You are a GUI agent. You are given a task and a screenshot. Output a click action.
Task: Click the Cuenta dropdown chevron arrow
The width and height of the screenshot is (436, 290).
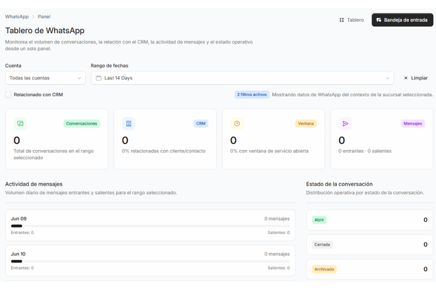79,78
